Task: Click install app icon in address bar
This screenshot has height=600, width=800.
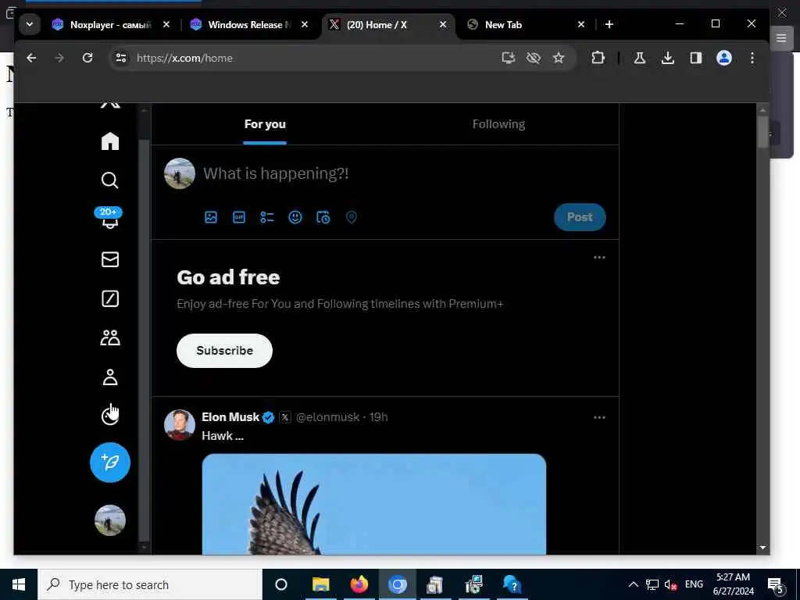Action: (508, 58)
